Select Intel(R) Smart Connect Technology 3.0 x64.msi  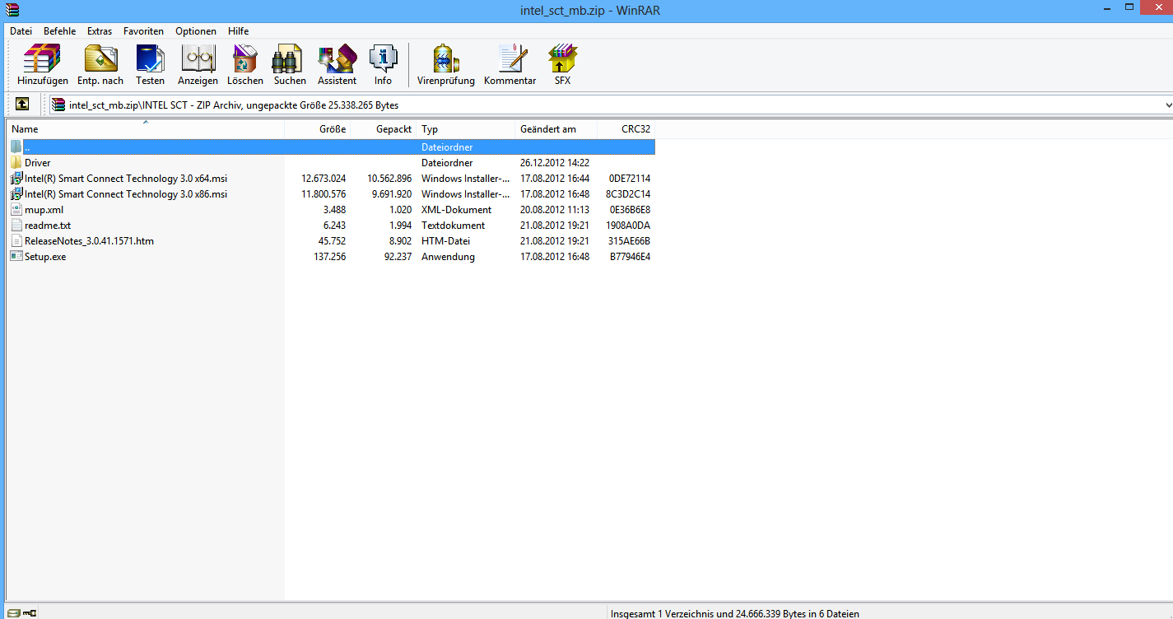point(126,178)
